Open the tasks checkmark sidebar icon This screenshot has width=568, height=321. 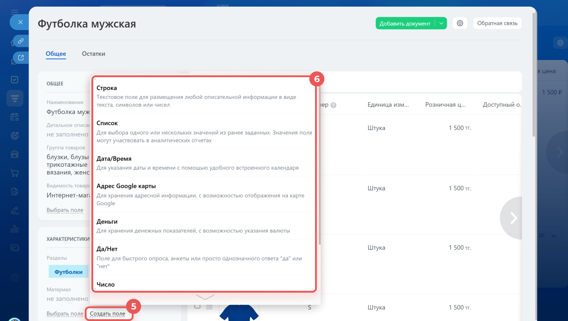14,80
